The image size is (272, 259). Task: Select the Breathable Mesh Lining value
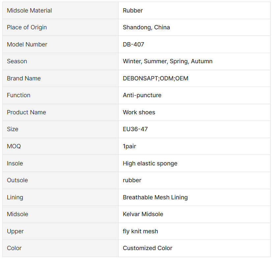point(155,197)
